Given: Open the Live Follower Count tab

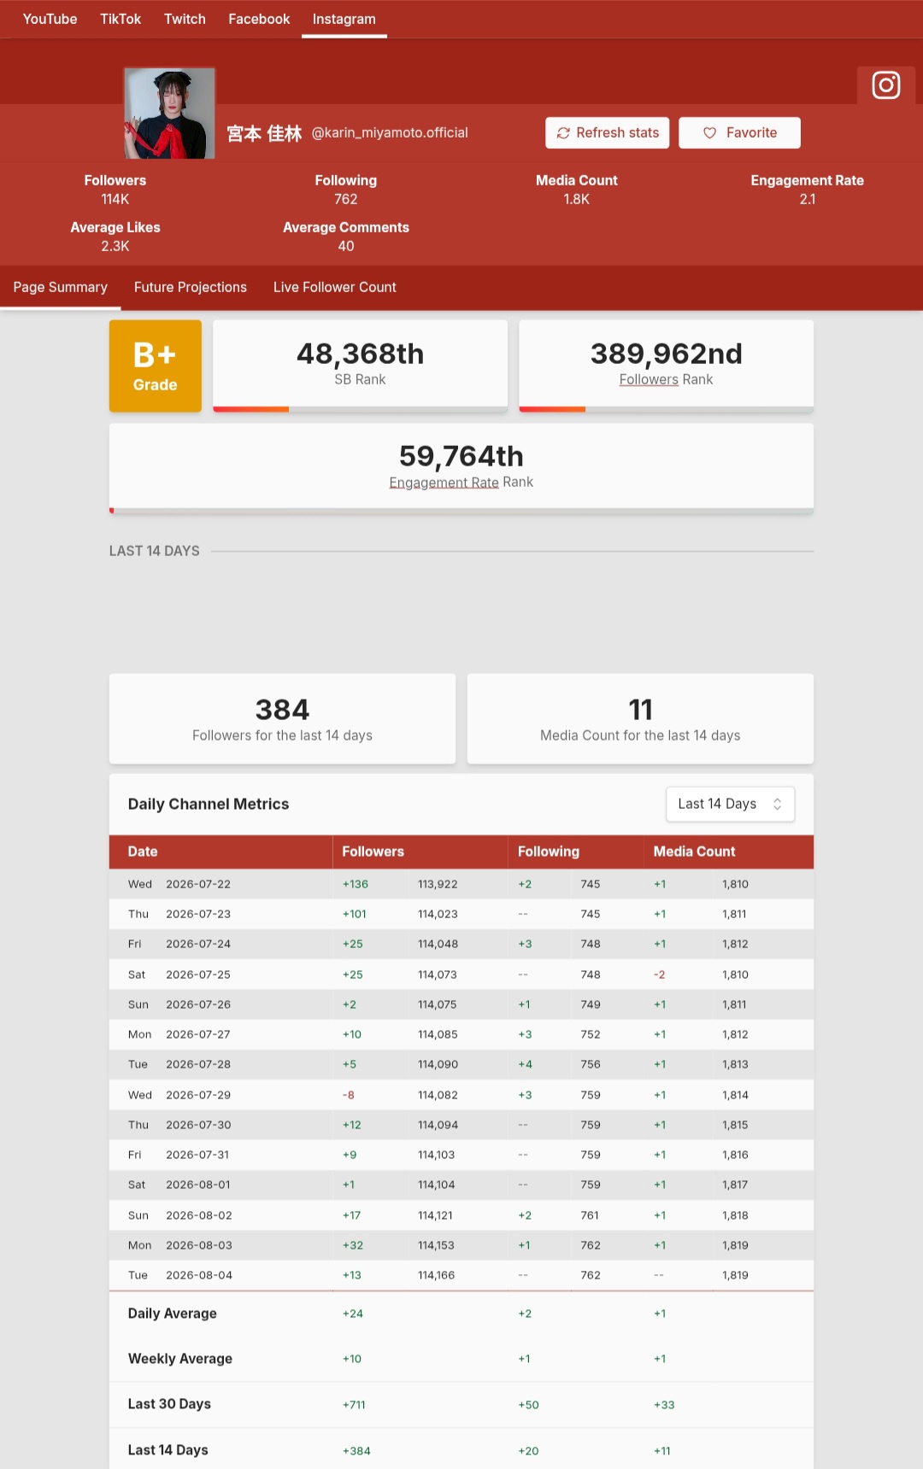Looking at the screenshot, I should [334, 287].
